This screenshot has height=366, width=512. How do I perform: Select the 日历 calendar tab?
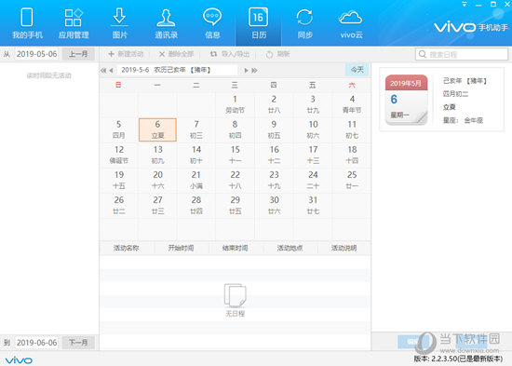tap(258, 23)
